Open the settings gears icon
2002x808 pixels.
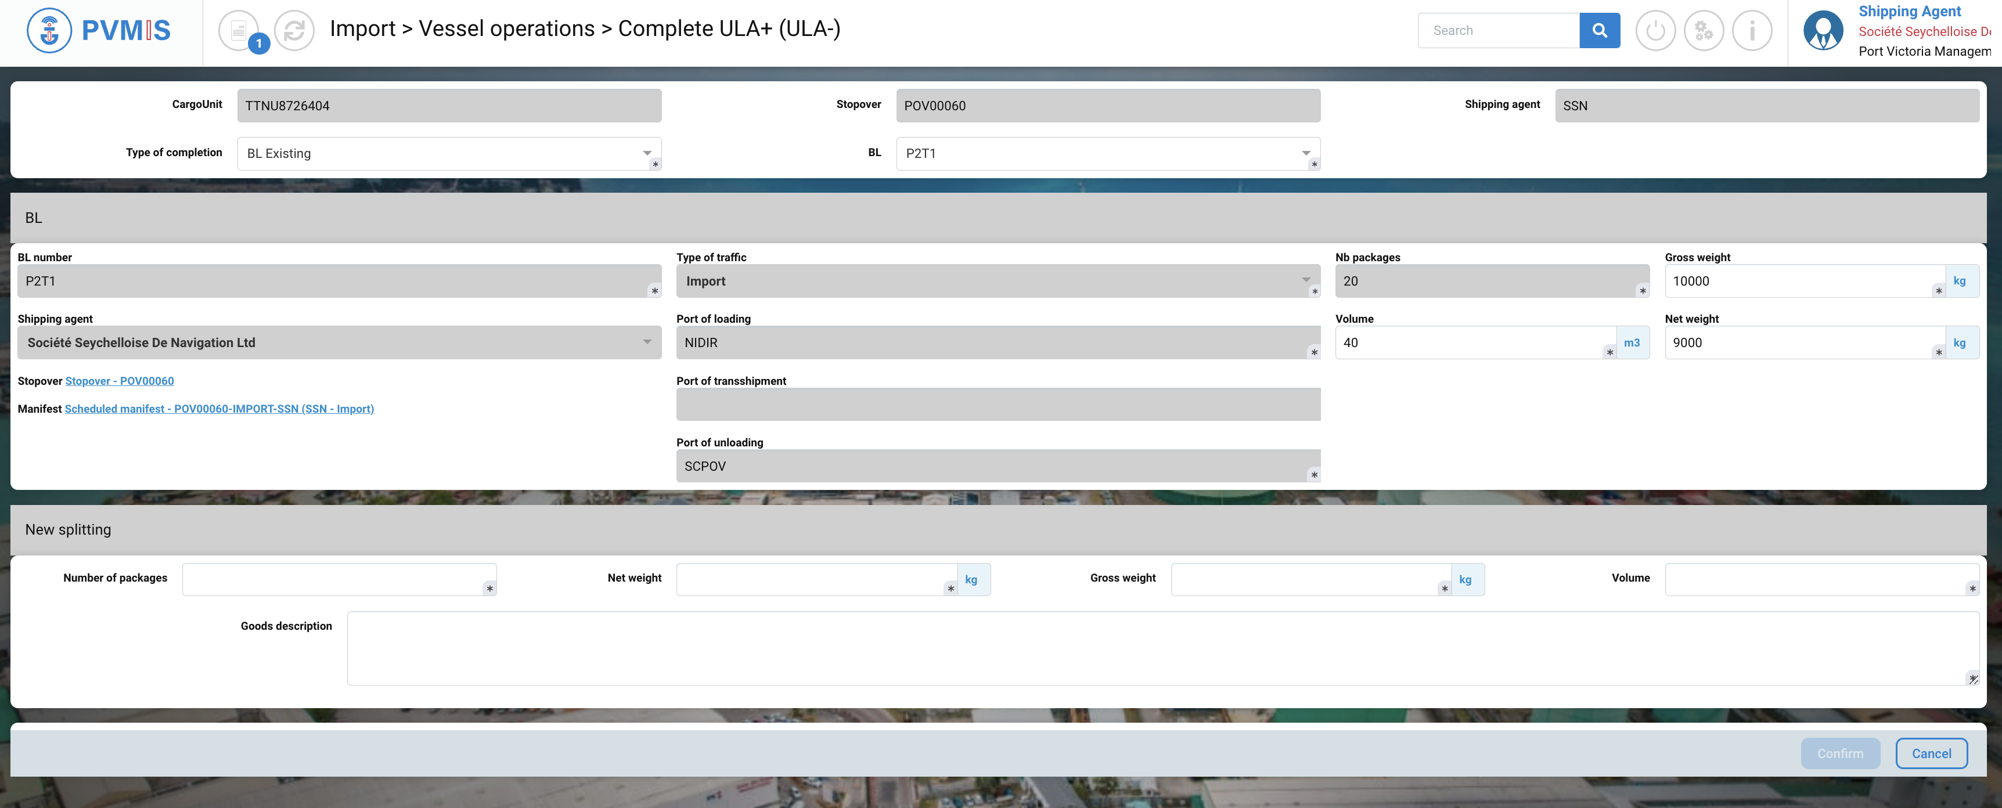pos(1703,30)
